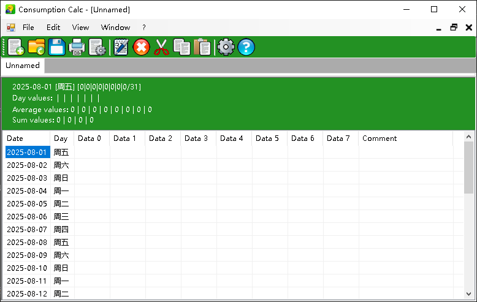477x302 pixels.
Task: Save the file with the floppy disk icon
Action: click(x=57, y=47)
